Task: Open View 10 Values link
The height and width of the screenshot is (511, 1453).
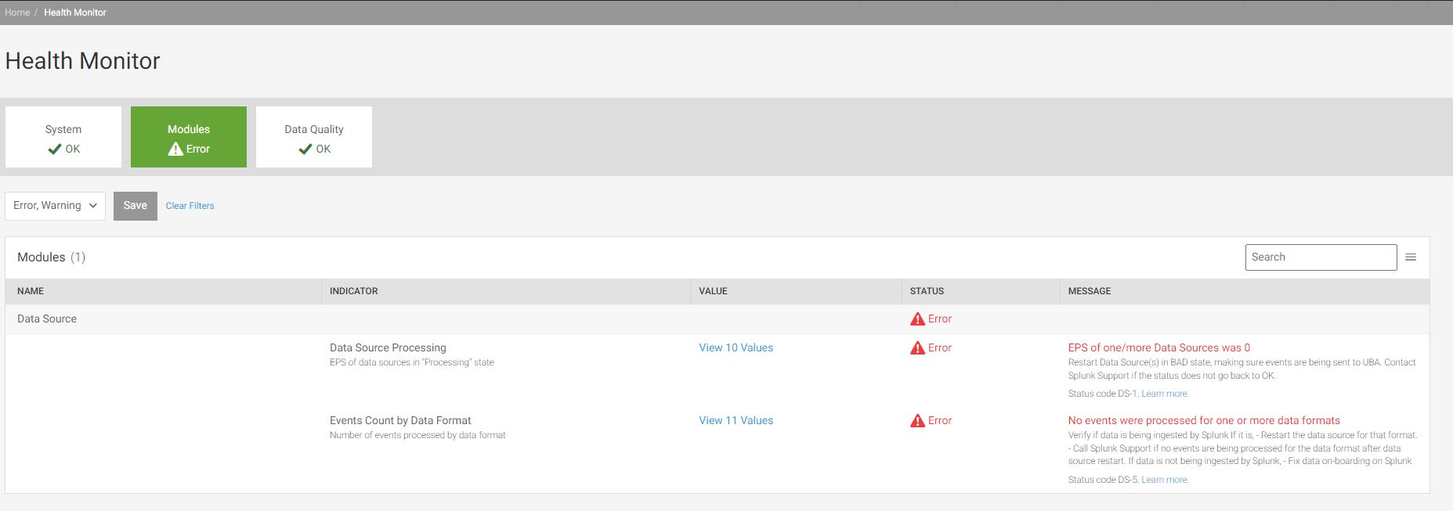Action: 736,348
